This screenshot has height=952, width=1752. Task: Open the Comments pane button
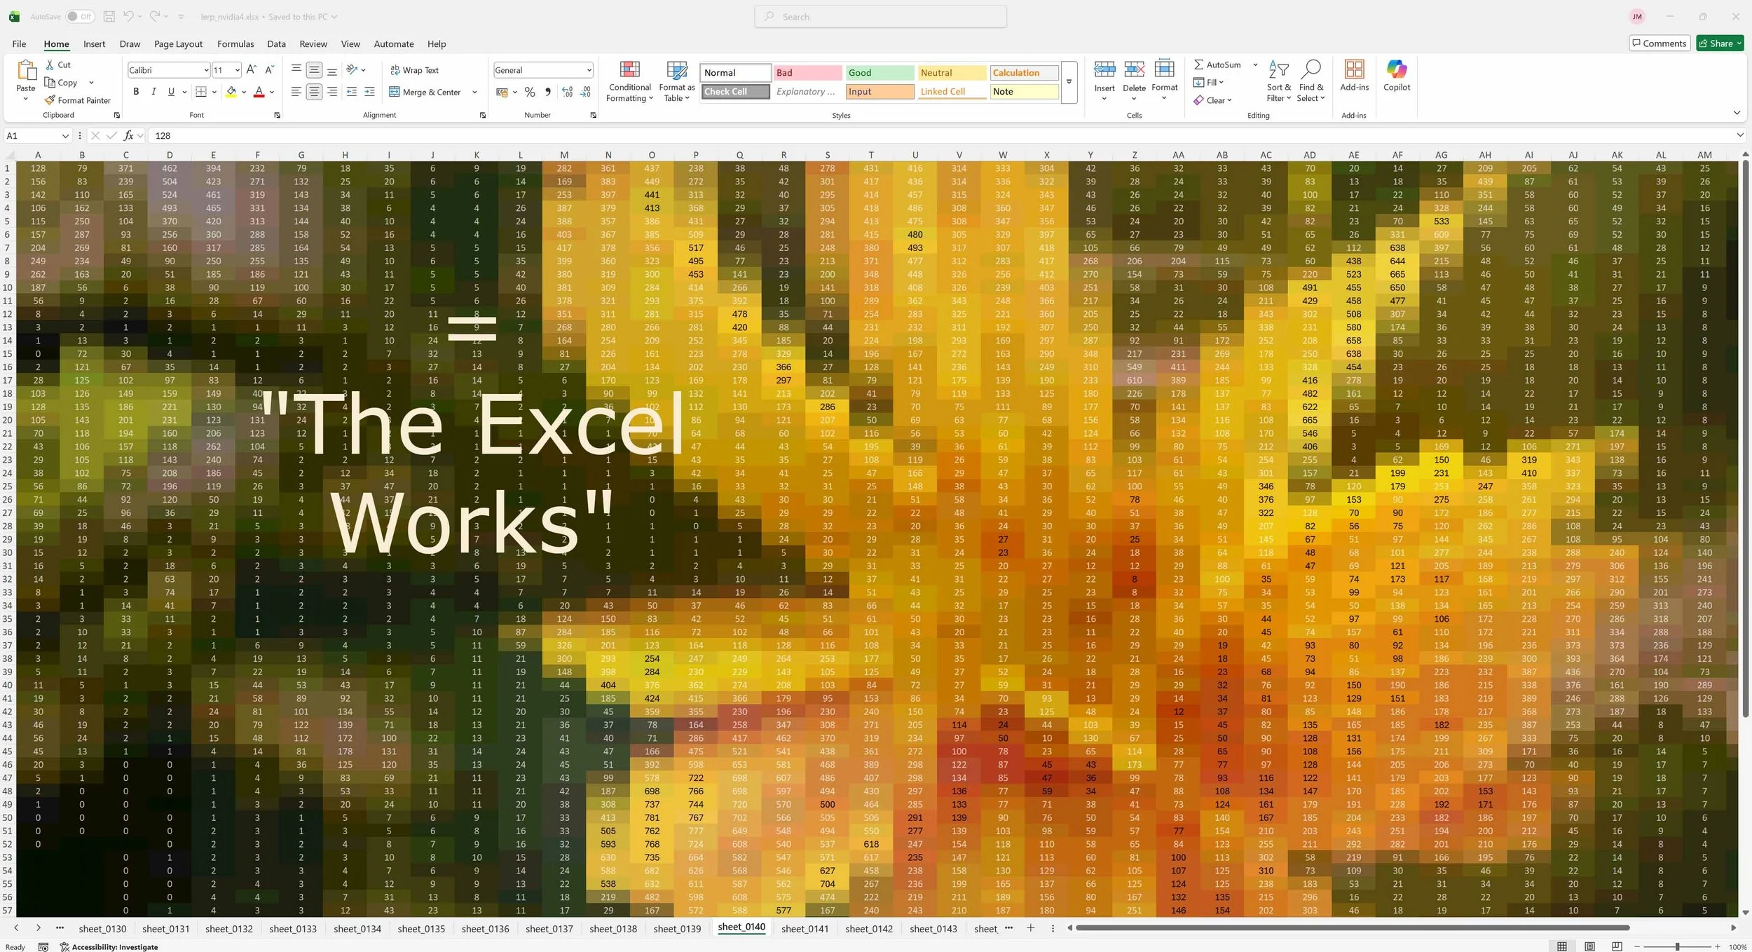point(1659,43)
